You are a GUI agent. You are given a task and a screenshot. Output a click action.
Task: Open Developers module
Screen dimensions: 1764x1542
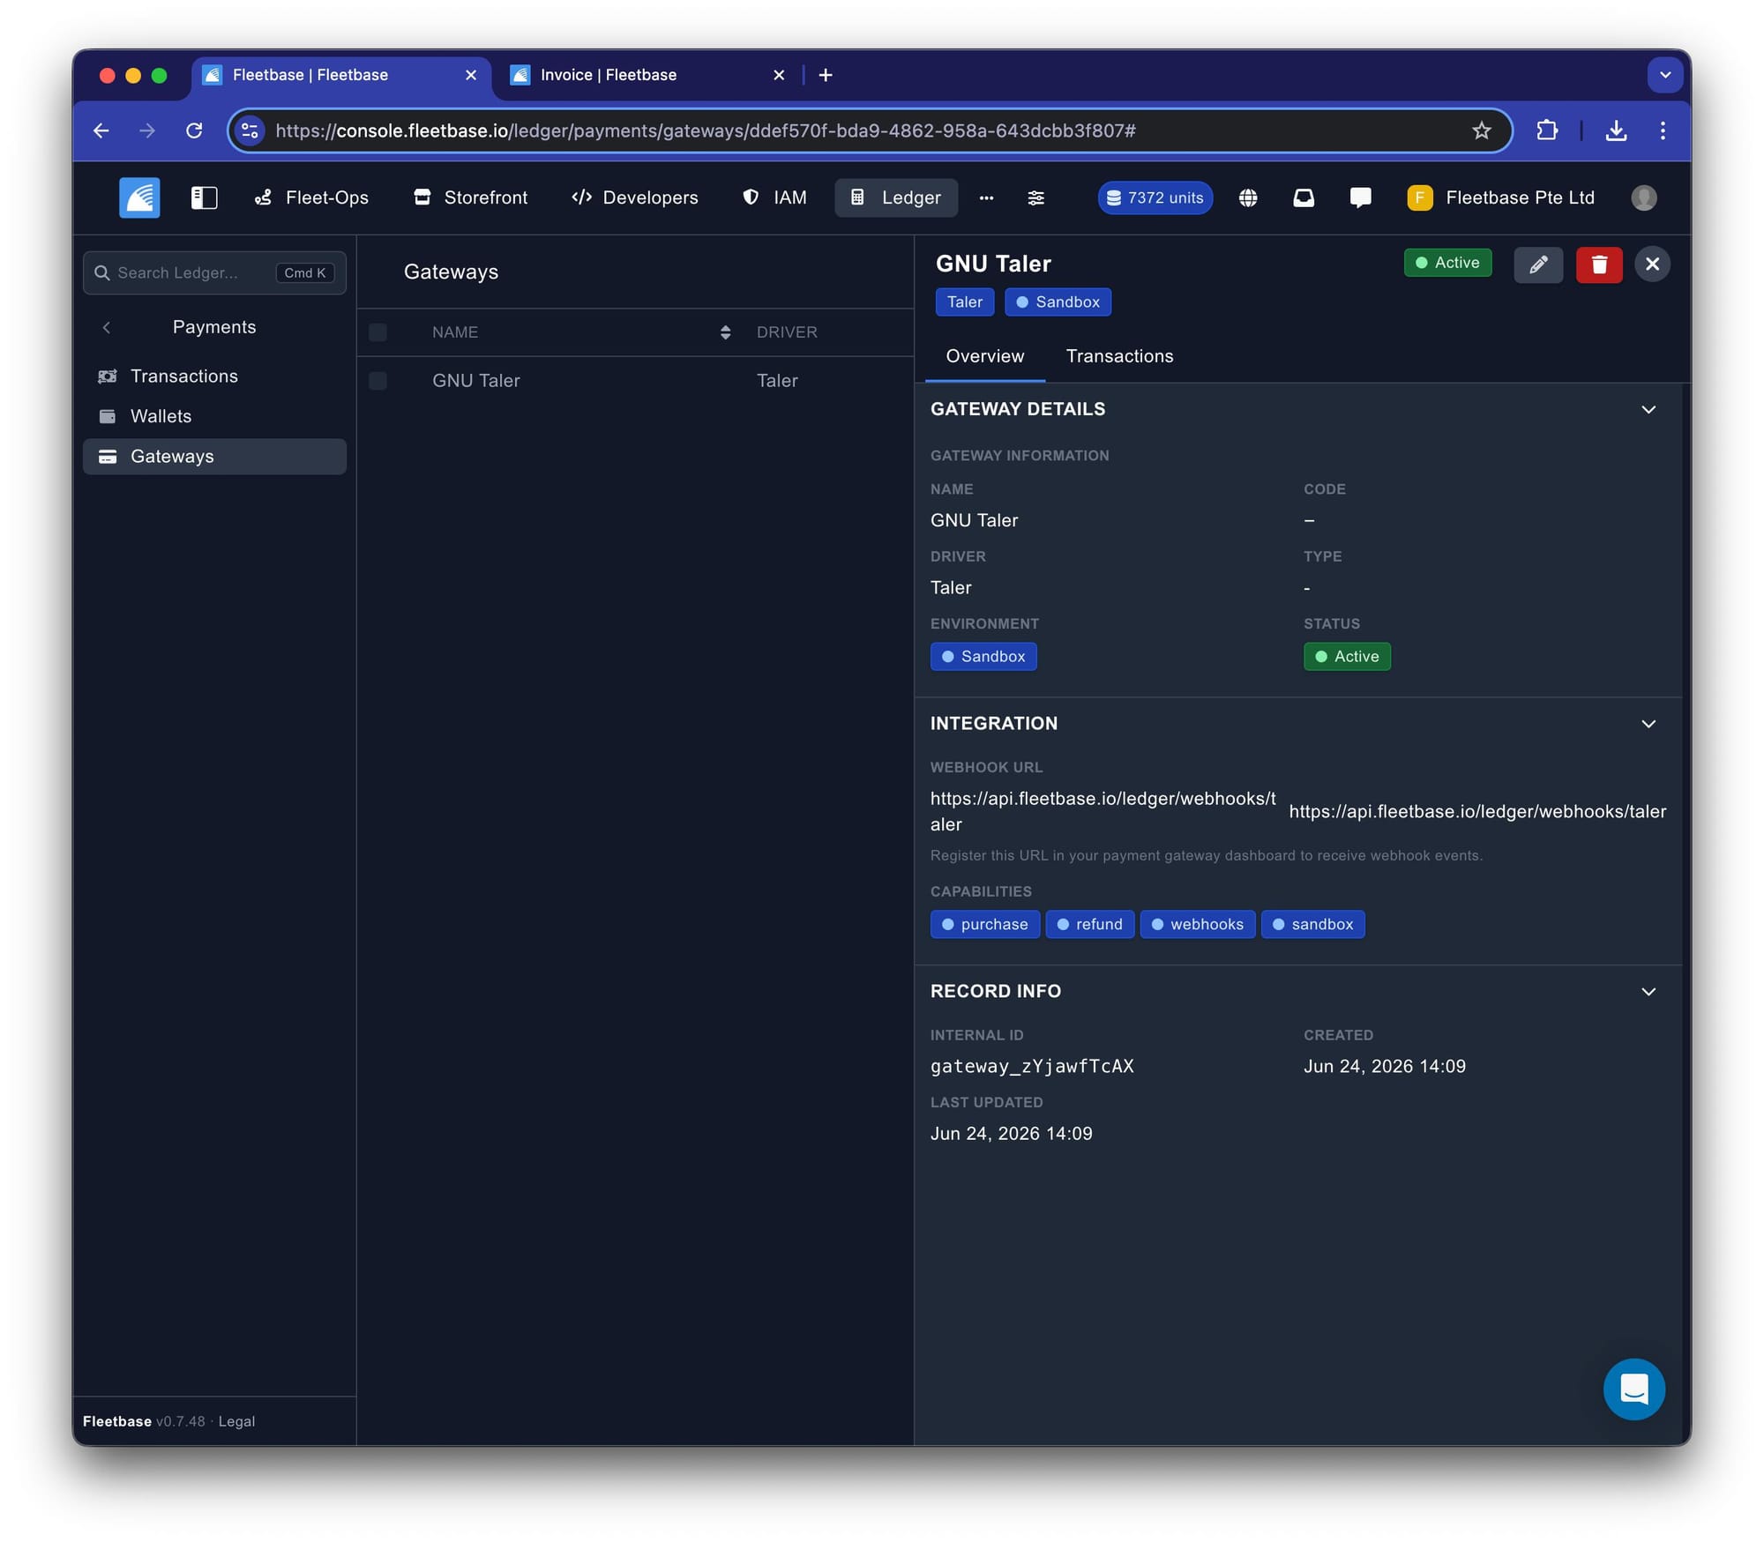click(634, 197)
